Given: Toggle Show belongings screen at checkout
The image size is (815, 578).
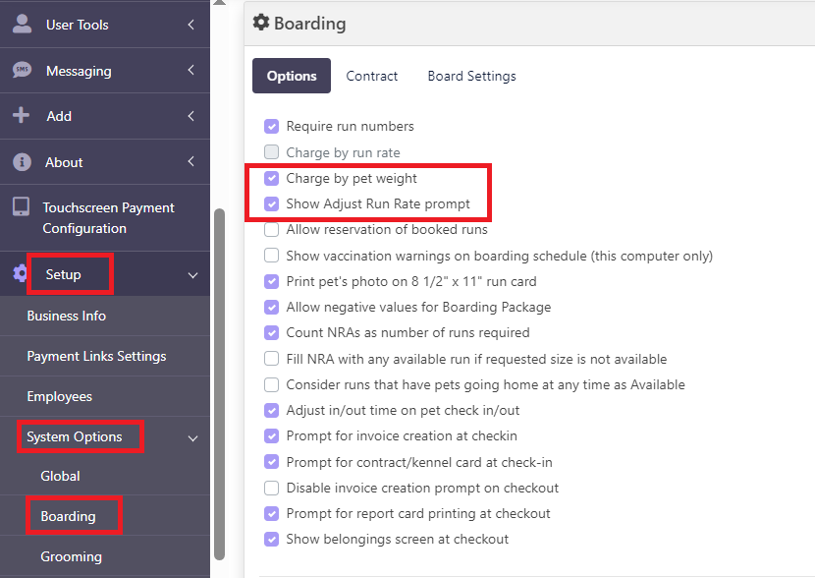Looking at the screenshot, I should (x=271, y=539).
